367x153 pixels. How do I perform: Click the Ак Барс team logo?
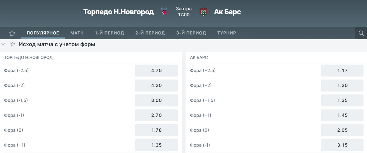tap(203, 12)
